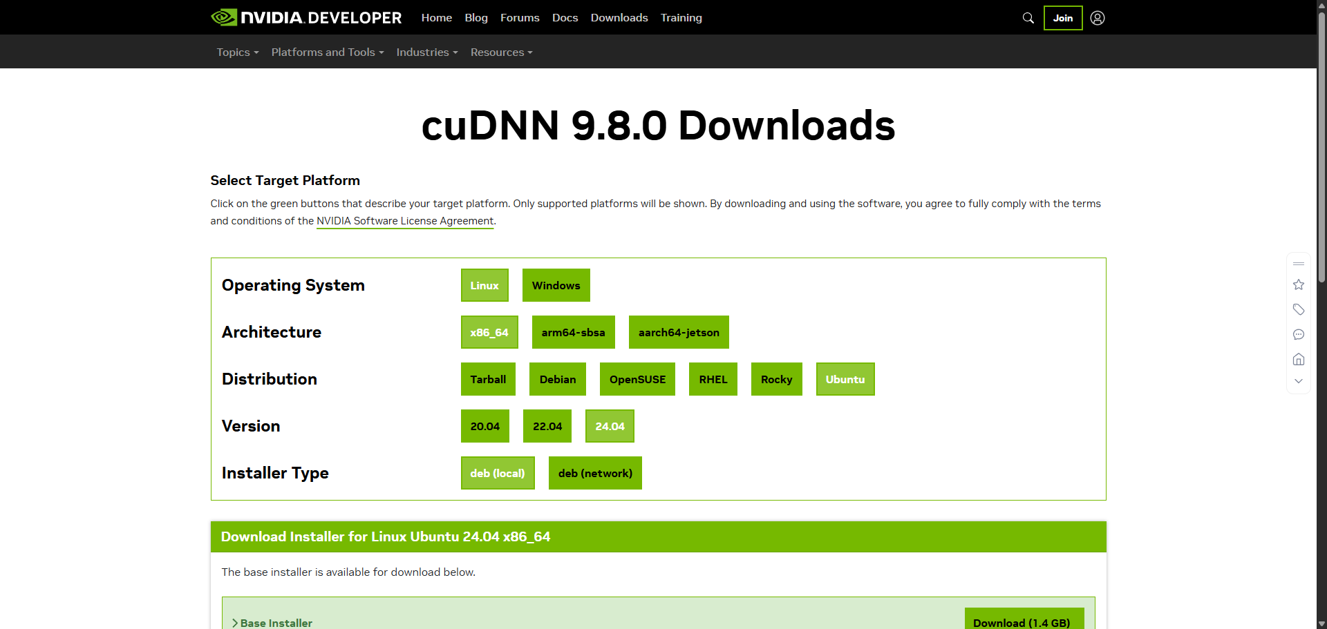
Task: Pick version 22.04
Action: pos(547,426)
